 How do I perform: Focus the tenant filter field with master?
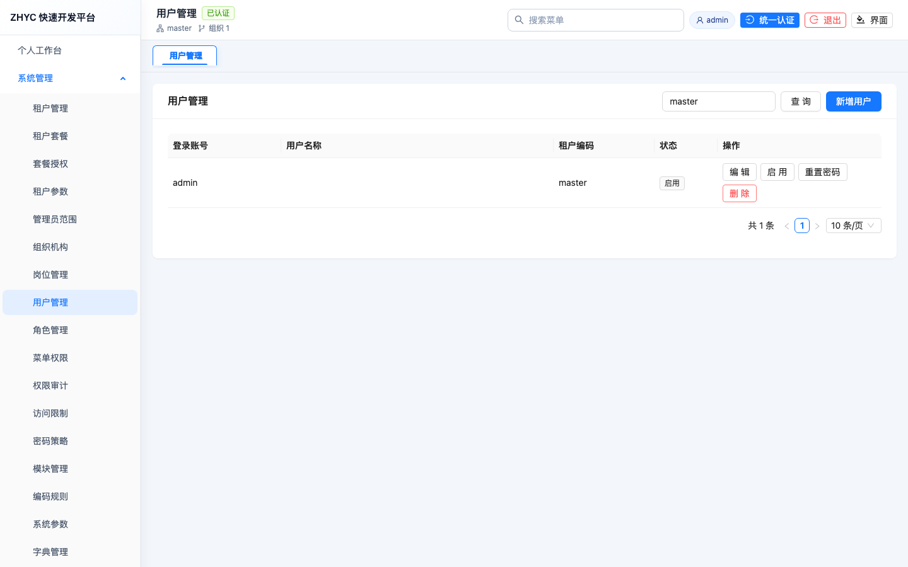tap(719, 101)
